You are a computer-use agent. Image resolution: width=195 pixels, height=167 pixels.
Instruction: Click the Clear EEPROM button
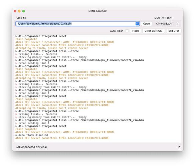click(x=154, y=31)
